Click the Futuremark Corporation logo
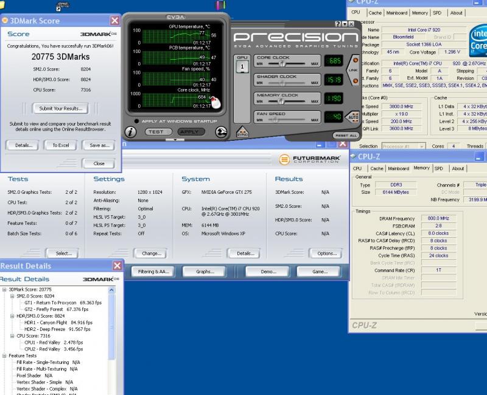The width and height of the screenshot is (487, 395). (310, 159)
